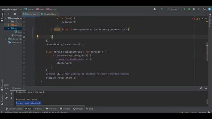Click the 4 spaces indent widget
The image size is (212, 119).
tap(202, 112)
